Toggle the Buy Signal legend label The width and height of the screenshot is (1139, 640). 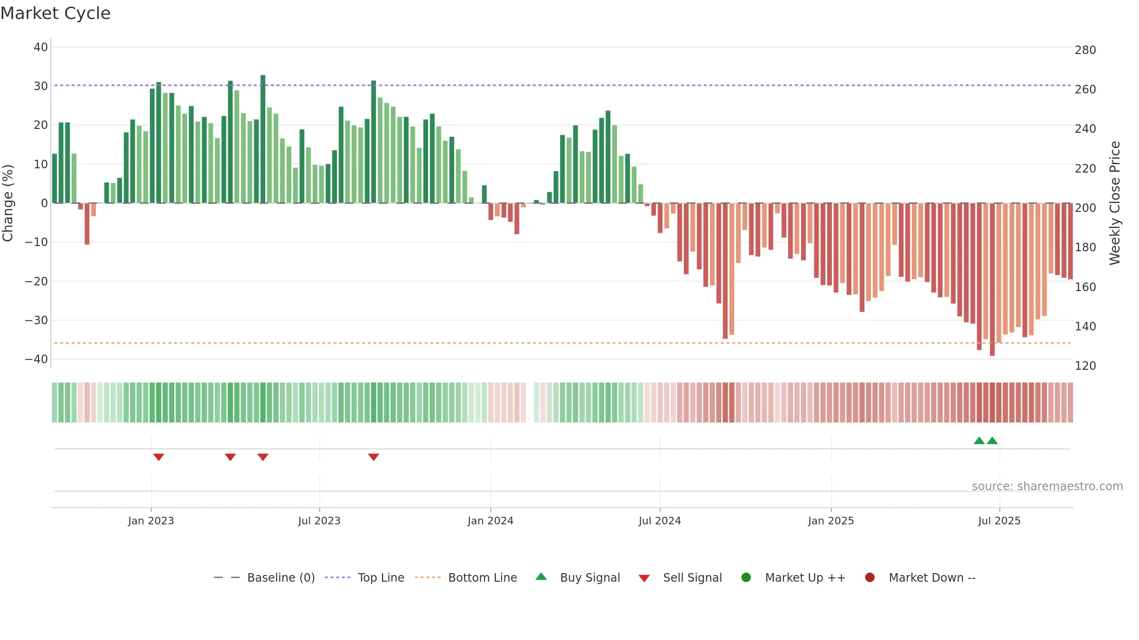pos(590,578)
